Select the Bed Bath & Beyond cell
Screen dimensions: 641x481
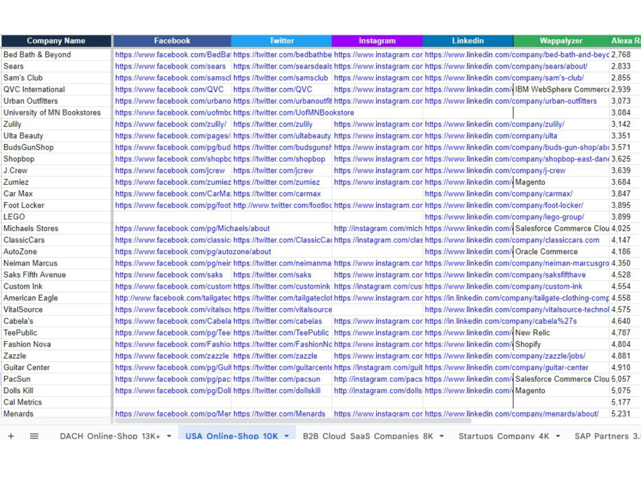pos(56,55)
